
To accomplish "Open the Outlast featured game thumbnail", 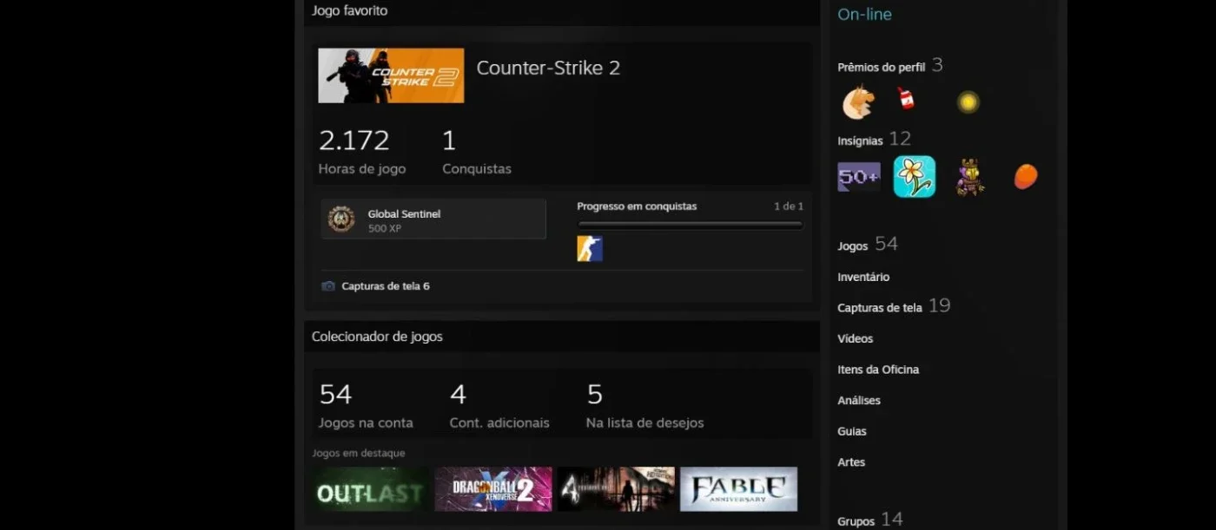I will tap(370, 489).
